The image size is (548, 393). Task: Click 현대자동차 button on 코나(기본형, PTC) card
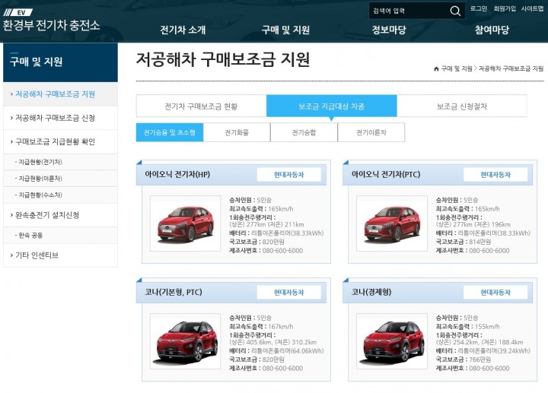coord(288,293)
